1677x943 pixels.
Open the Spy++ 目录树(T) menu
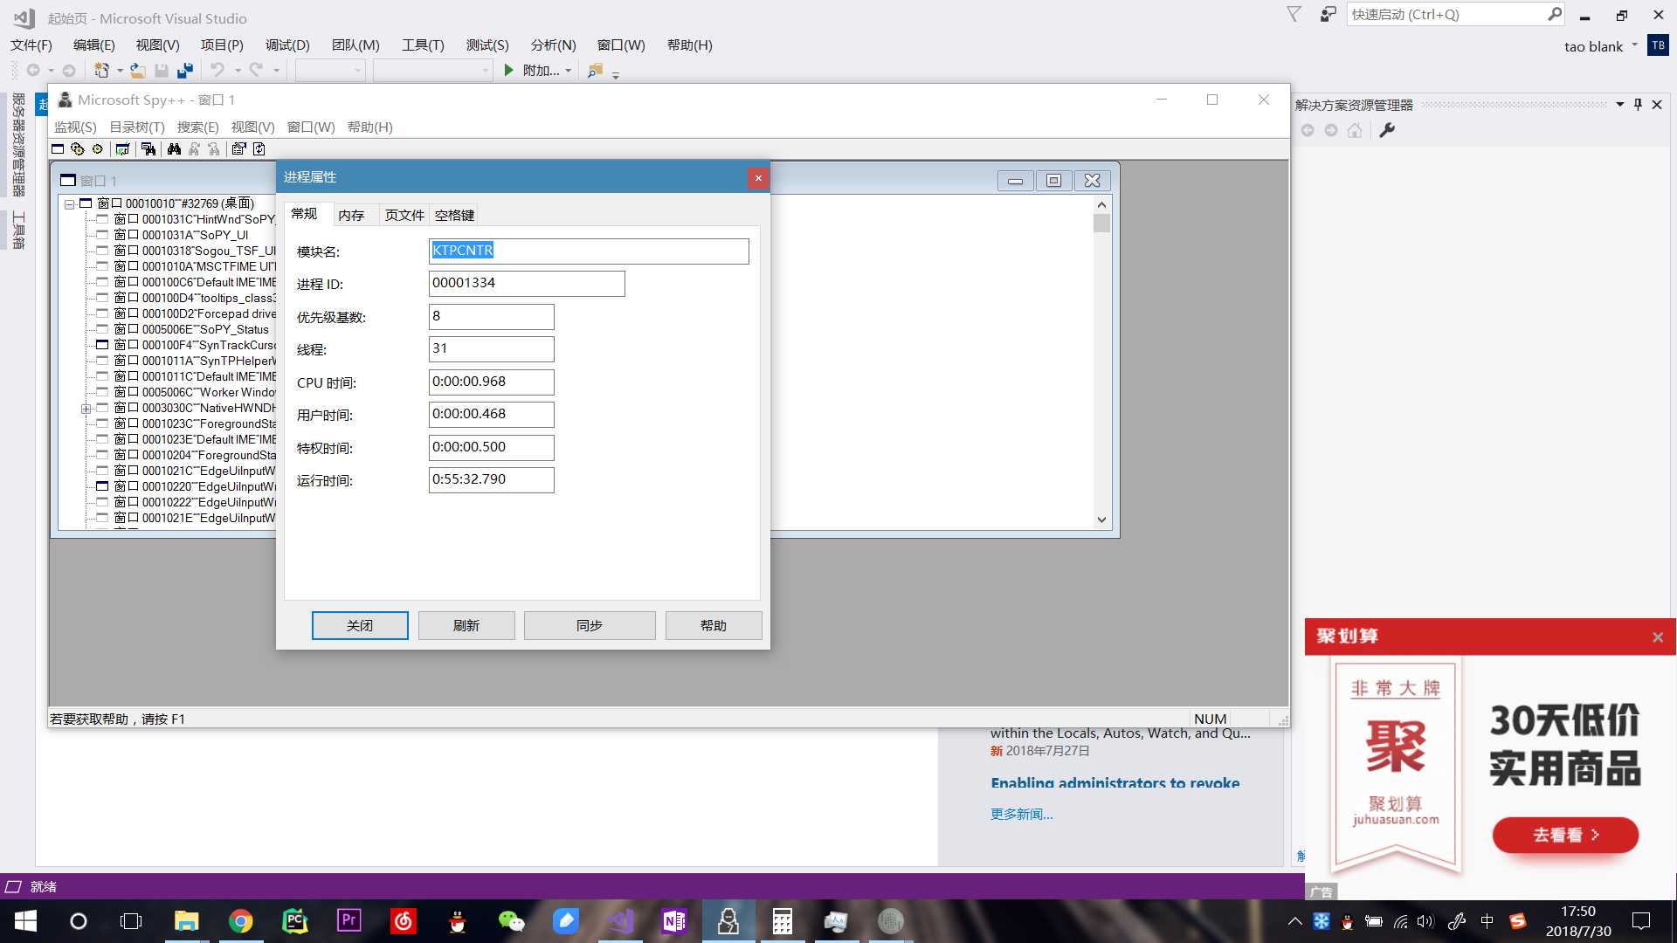(136, 127)
